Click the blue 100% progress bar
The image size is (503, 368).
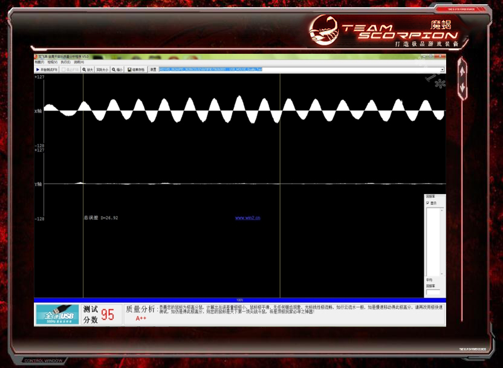[x=240, y=300]
